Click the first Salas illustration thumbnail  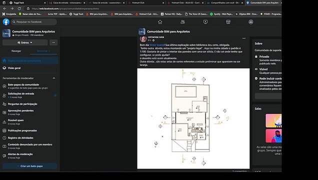(x=273, y=120)
